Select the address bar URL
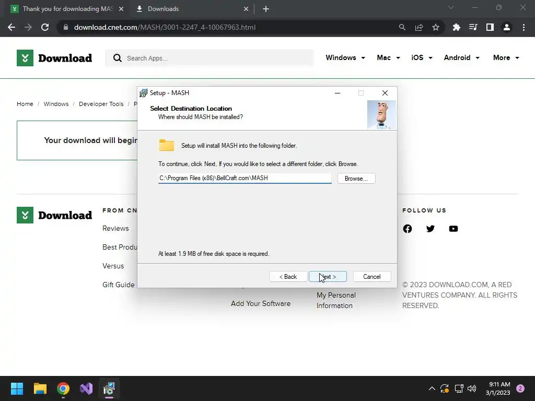The width and height of the screenshot is (535, 401). coord(165,27)
